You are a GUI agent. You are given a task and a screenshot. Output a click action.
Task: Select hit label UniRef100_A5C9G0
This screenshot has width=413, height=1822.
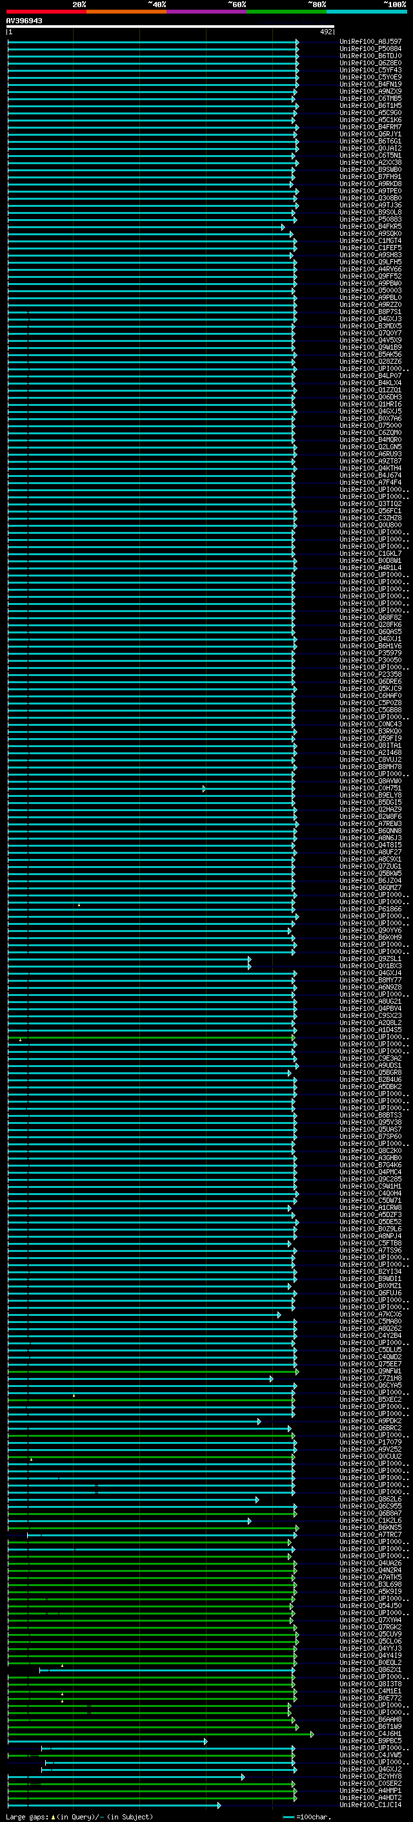[370, 112]
